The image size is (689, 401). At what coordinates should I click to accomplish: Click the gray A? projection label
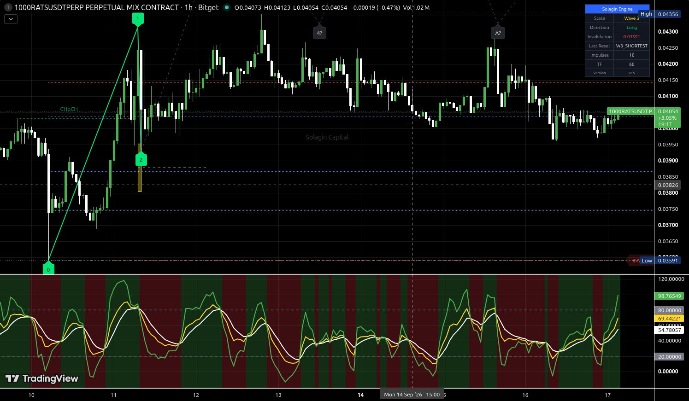(498, 33)
